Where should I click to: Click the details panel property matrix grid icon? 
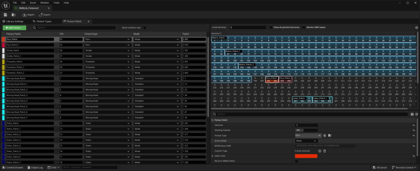(412, 114)
